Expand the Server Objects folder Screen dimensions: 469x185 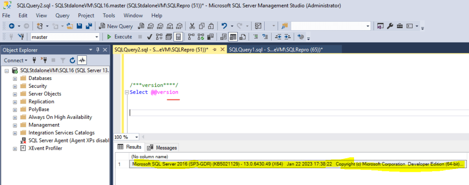click(x=14, y=94)
